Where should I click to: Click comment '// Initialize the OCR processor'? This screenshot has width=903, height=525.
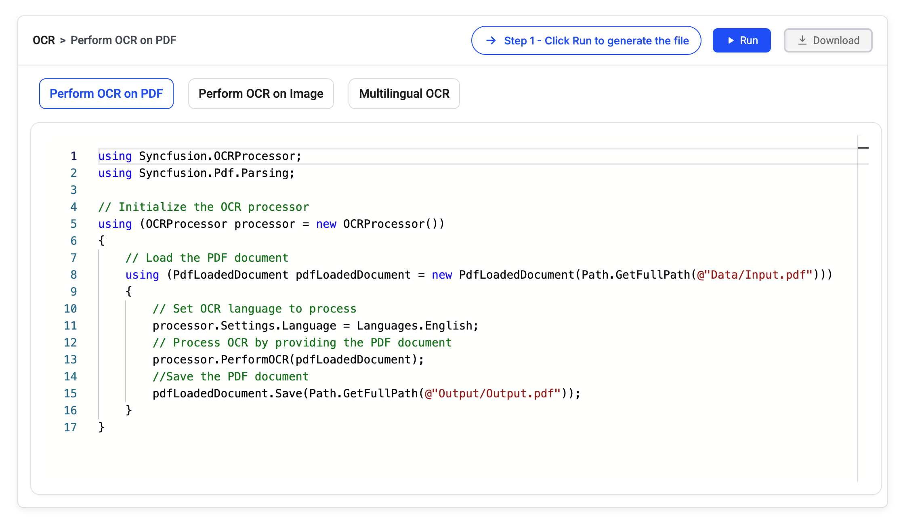coord(204,207)
